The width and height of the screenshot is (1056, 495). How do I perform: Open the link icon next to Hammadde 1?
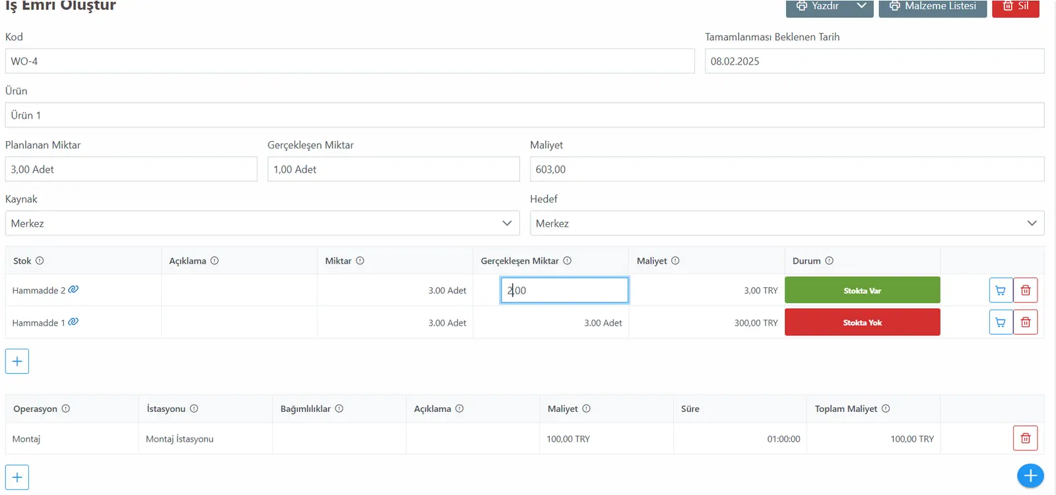click(x=73, y=322)
